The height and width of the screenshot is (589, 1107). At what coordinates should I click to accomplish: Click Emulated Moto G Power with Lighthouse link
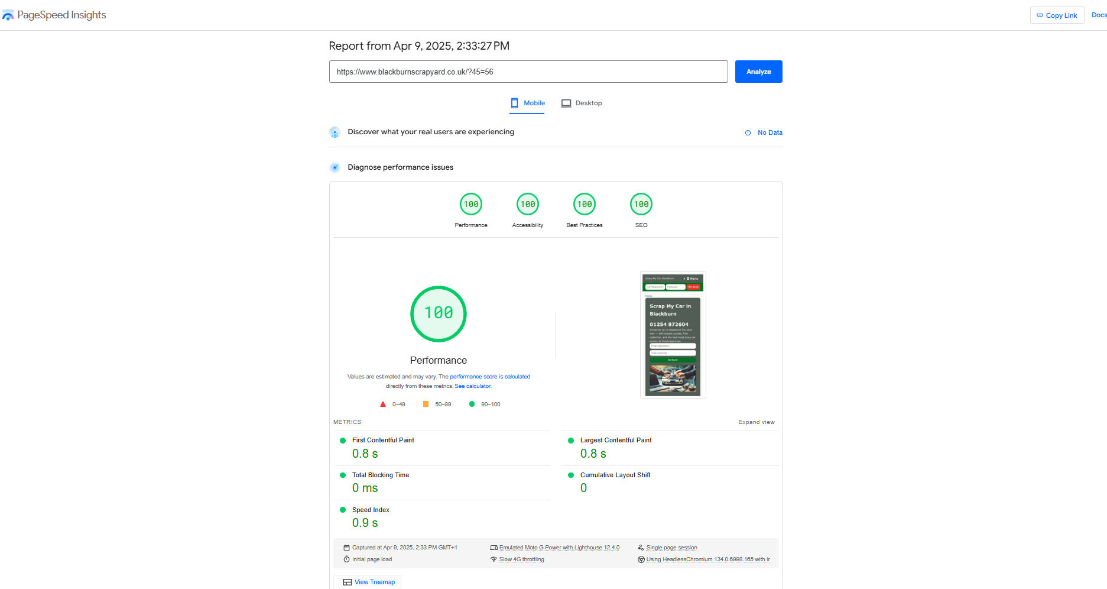559,548
